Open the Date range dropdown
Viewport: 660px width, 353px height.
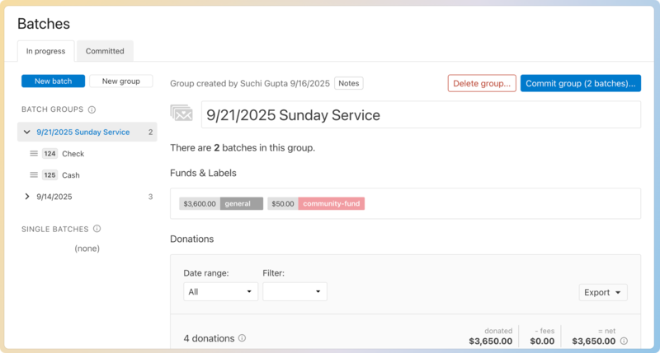[220, 291]
